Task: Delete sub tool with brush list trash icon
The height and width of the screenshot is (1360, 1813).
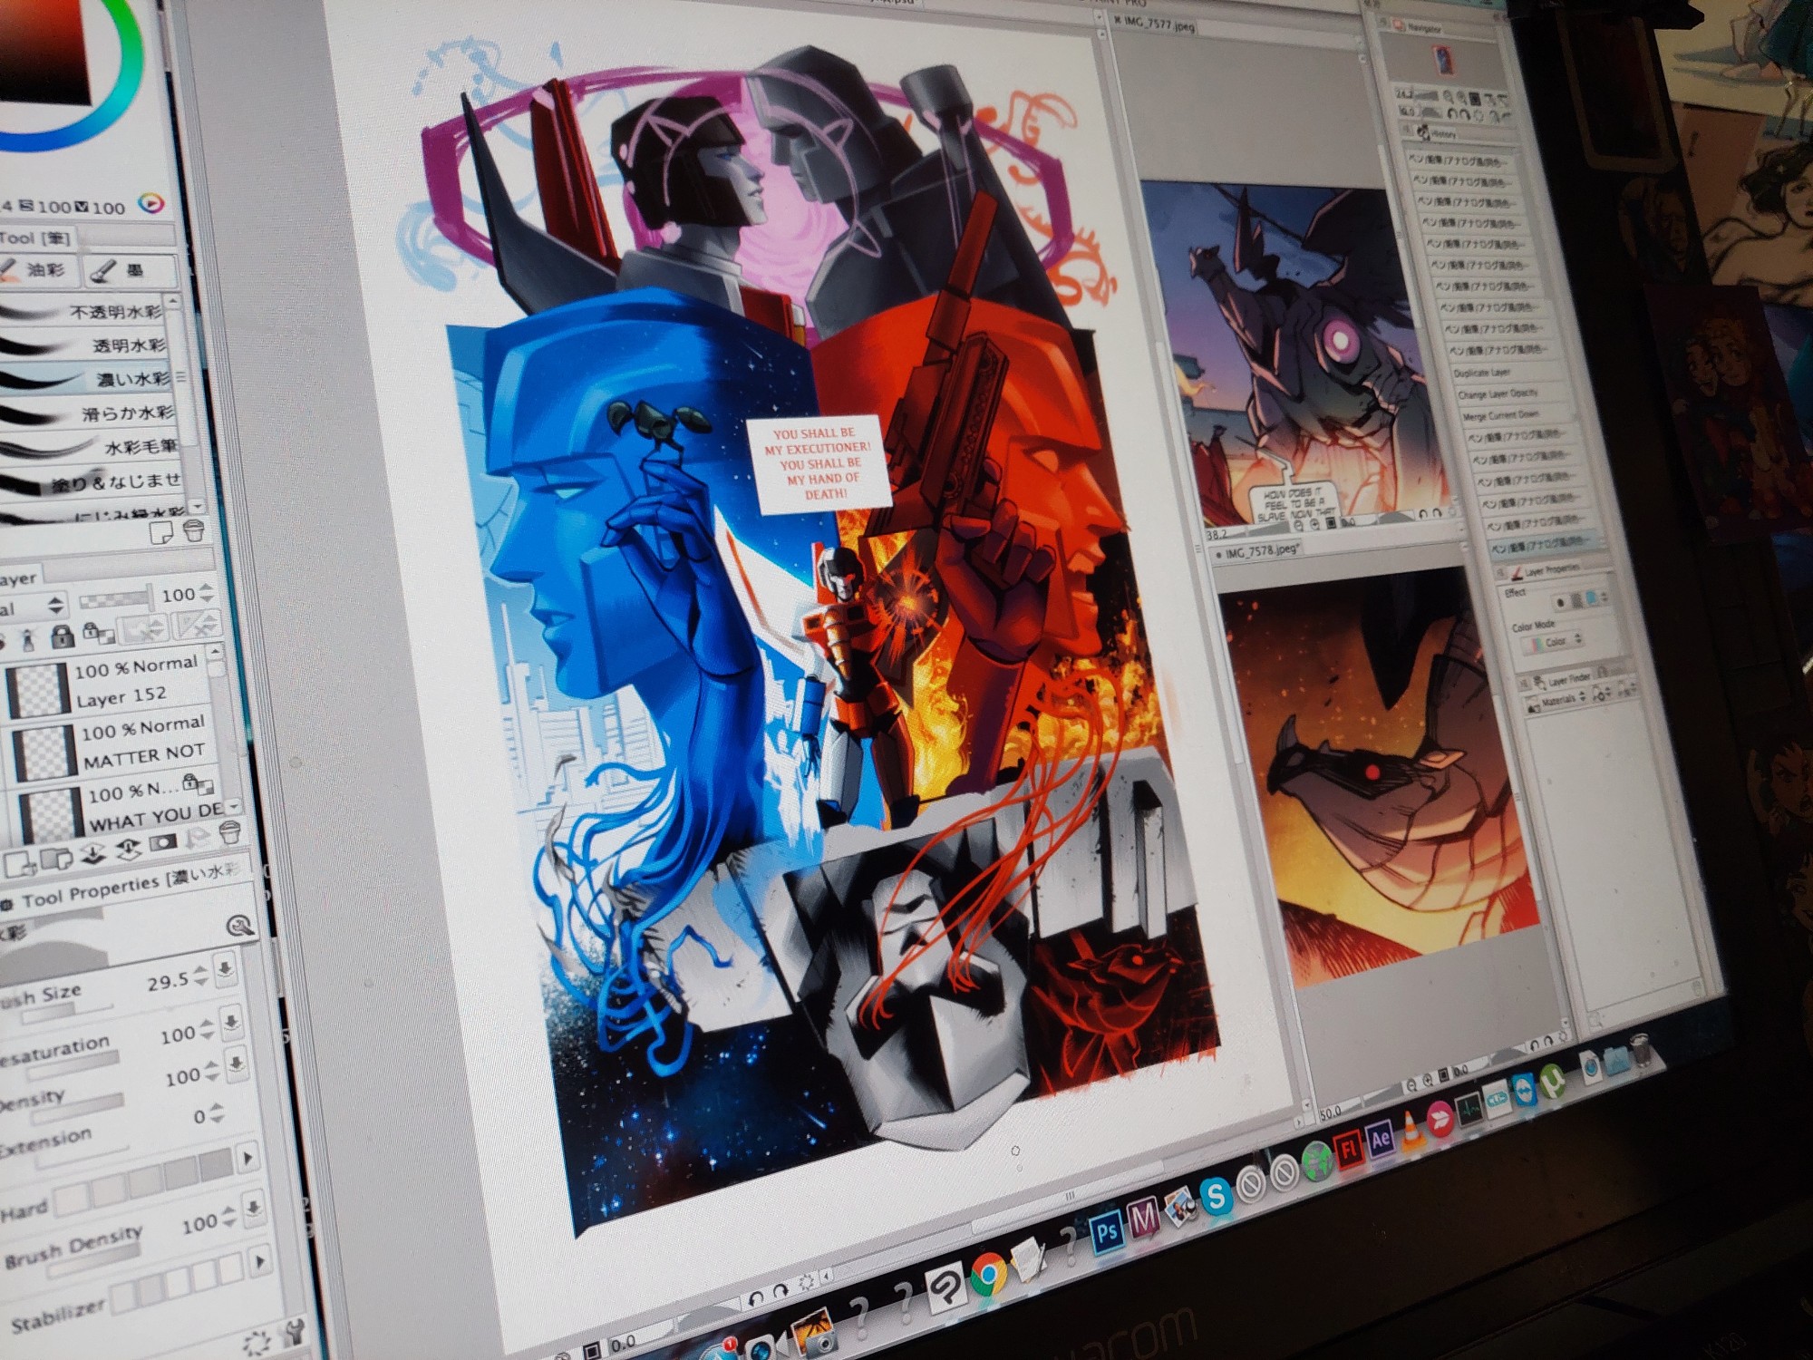Action: tap(193, 531)
